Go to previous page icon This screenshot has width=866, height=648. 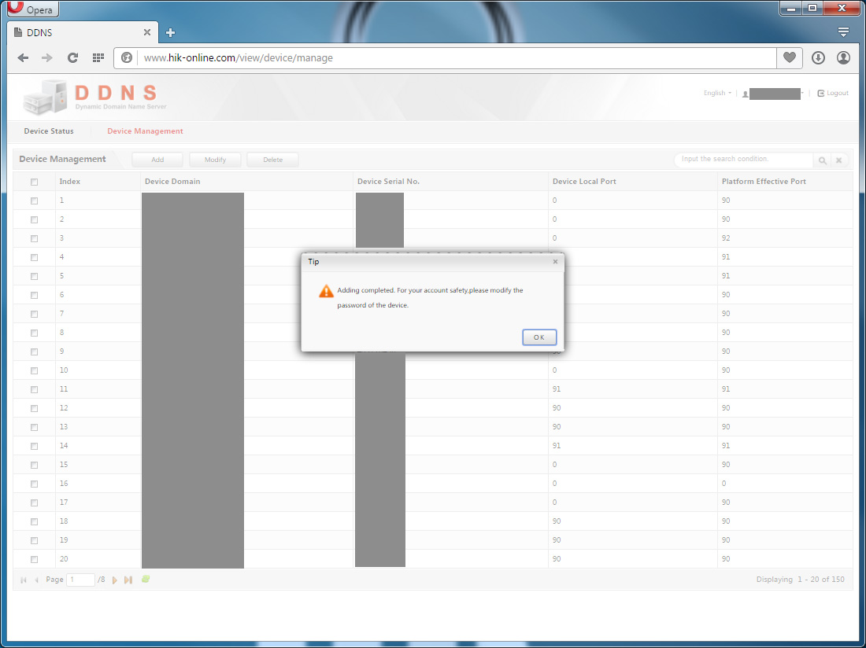click(36, 580)
